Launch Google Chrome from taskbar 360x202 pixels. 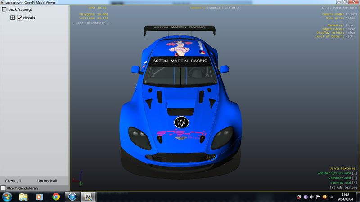tap(56, 197)
